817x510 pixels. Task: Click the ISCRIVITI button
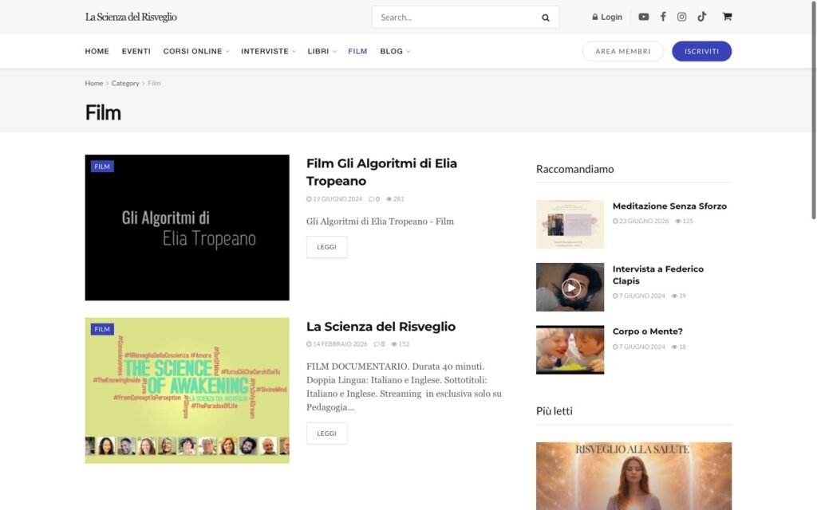(701, 51)
